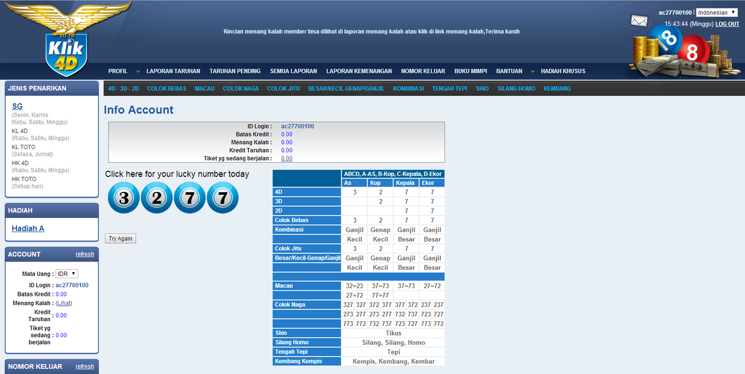This screenshot has width=745, height=374.
Task: Switch to the 4D - 3D - 2D tab
Action: (x=124, y=89)
